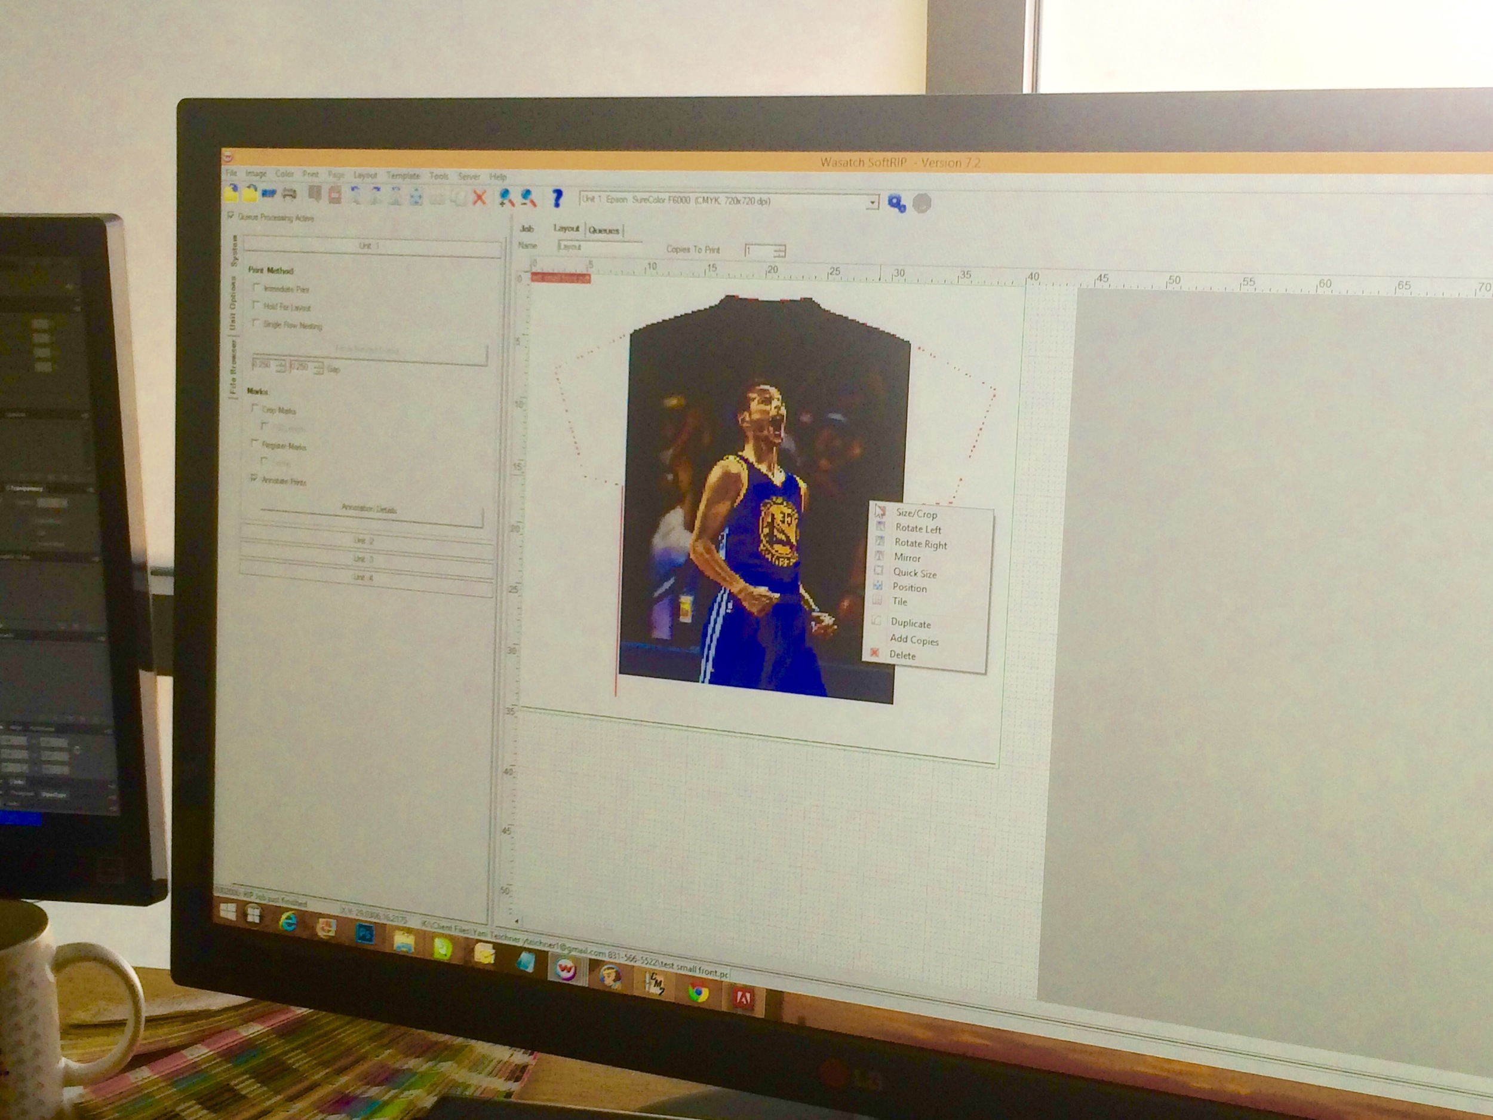1493x1120 pixels.
Task: Click the second Gap value spinner
Action: 317,367
